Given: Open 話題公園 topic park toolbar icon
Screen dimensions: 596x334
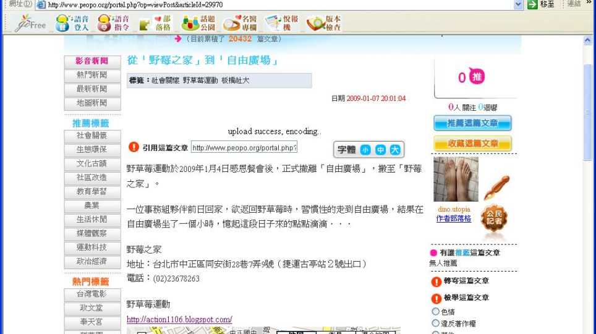Looking at the screenshot, I should [x=198, y=24].
